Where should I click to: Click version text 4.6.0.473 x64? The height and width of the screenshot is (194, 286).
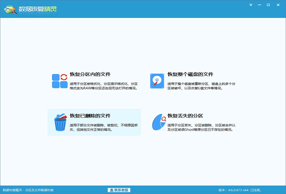click(x=238, y=190)
